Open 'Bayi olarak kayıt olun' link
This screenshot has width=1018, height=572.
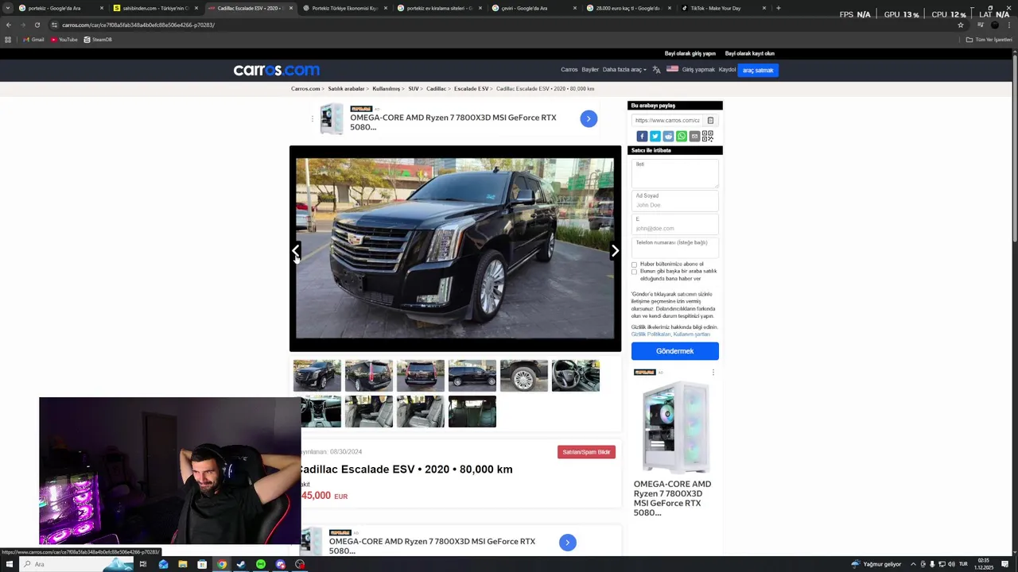(x=749, y=53)
